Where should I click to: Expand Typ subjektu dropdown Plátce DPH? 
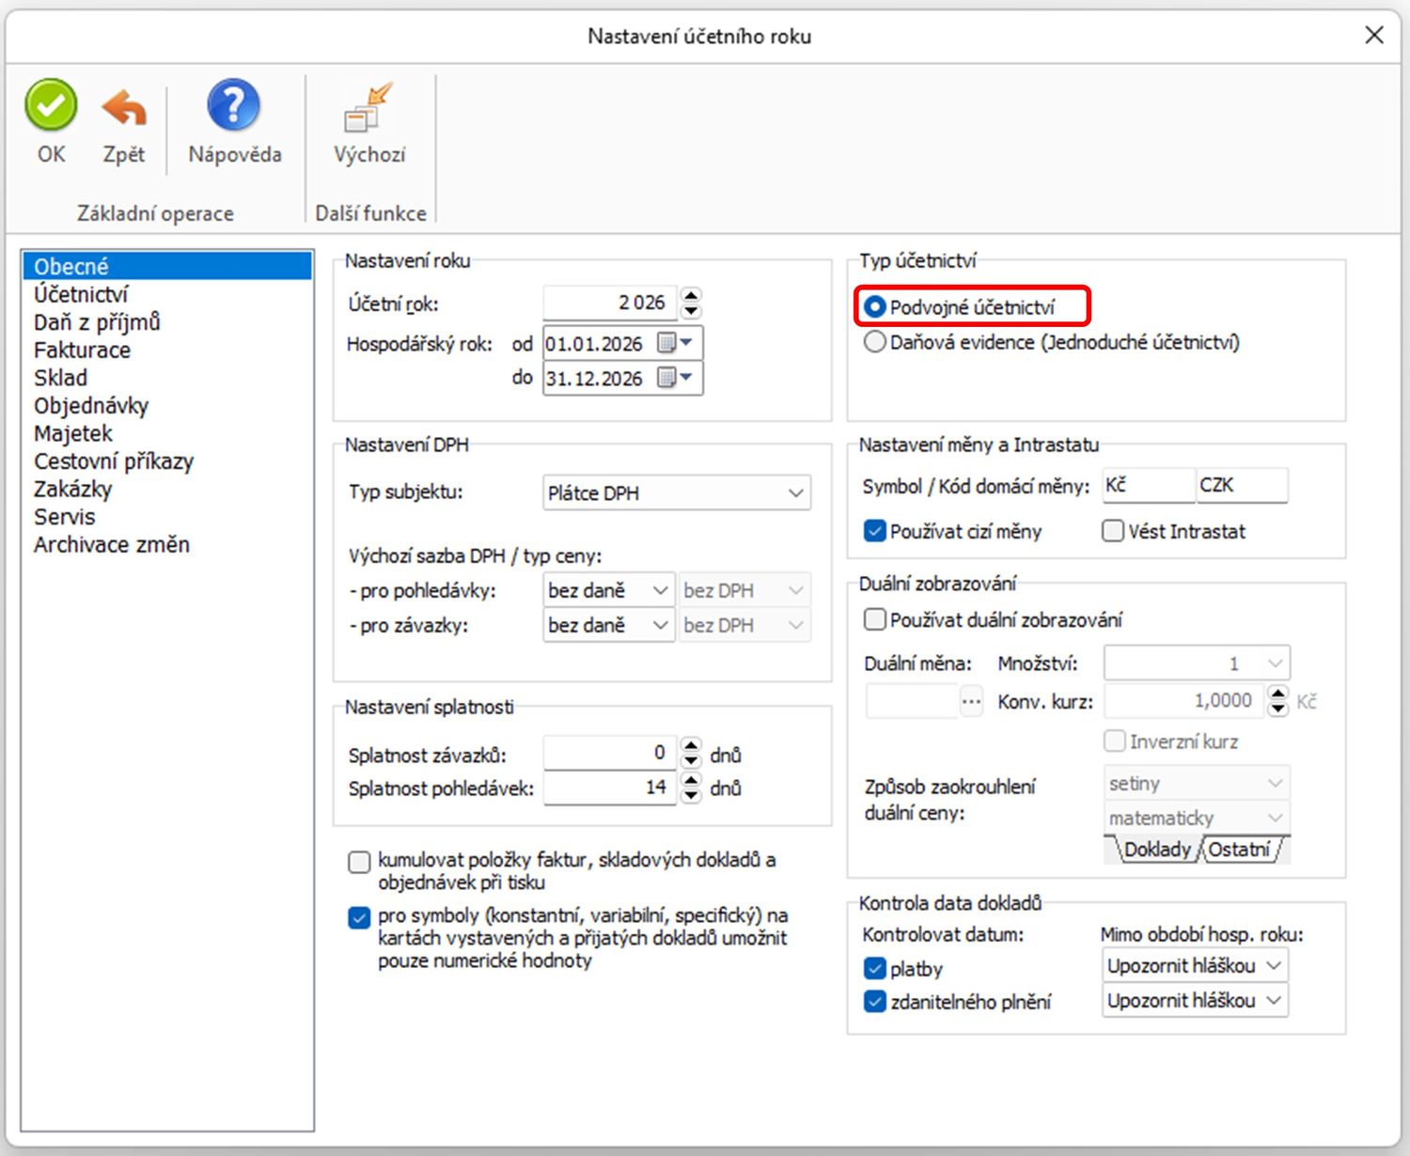pyautogui.click(x=795, y=492)
